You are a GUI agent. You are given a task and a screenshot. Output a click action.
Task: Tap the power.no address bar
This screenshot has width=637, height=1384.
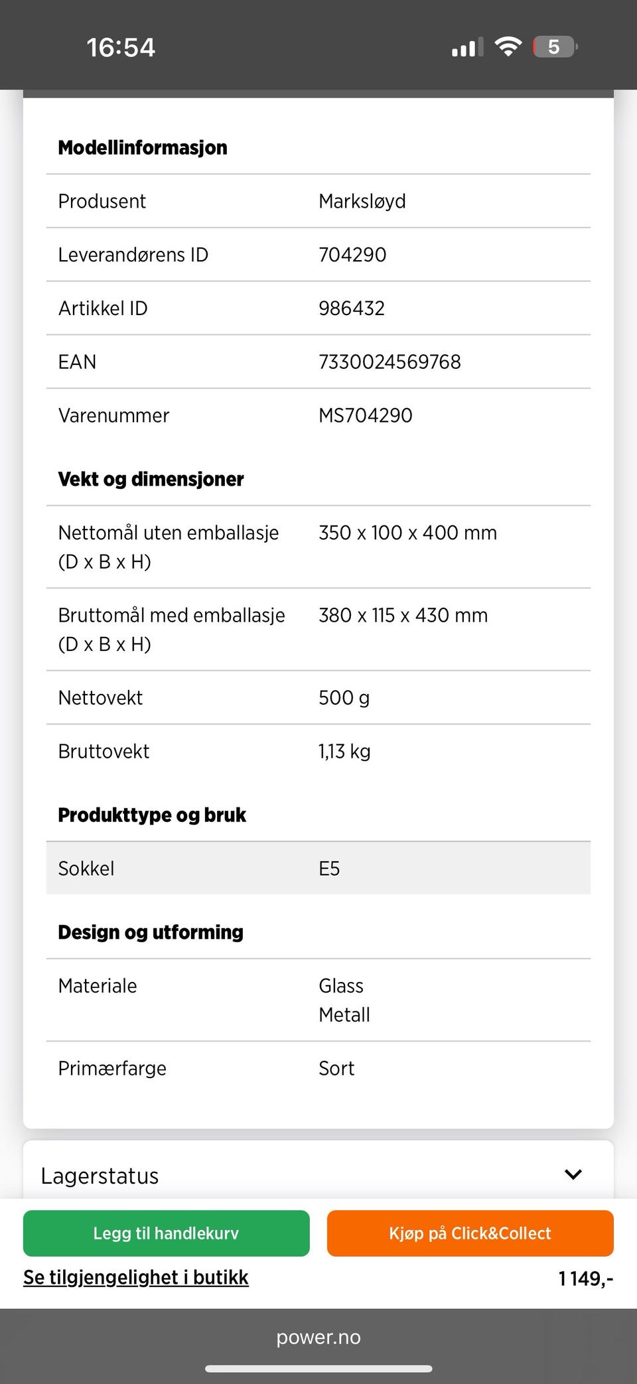tap(318, 1337)
